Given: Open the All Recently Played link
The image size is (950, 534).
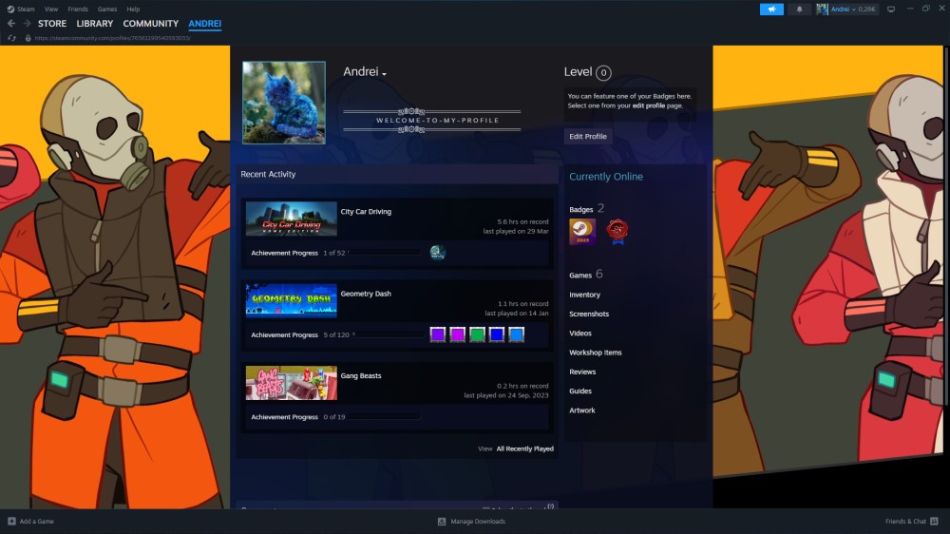Looking at the screenshot, I should pos(524,448).
